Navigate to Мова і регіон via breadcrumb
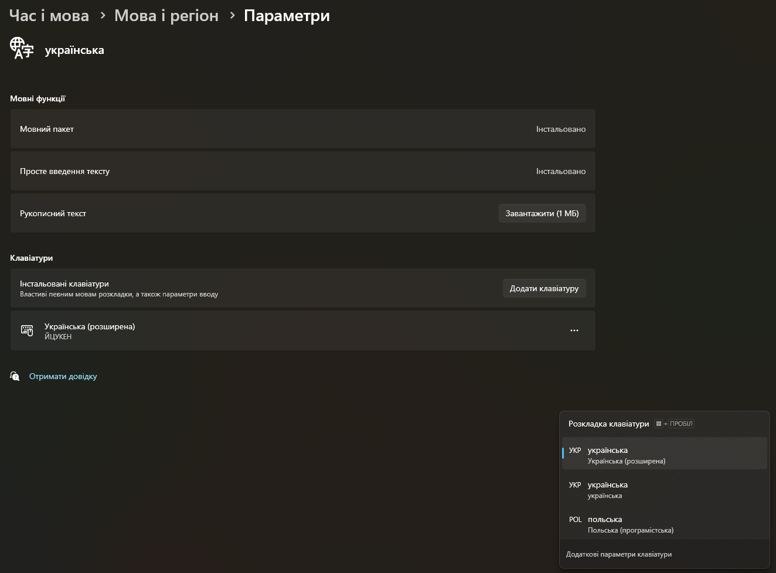The image size is (776, 573). [166, 16]
